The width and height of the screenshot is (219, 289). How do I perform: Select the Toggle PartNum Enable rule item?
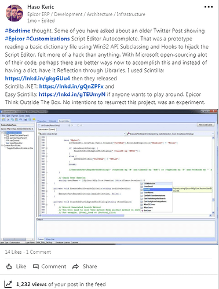pyautogui.click(x=20, y=148)
